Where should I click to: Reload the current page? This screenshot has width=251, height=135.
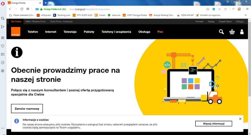(22, 9)
